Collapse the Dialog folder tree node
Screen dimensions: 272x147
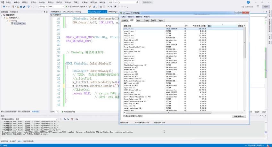[7, 20]
